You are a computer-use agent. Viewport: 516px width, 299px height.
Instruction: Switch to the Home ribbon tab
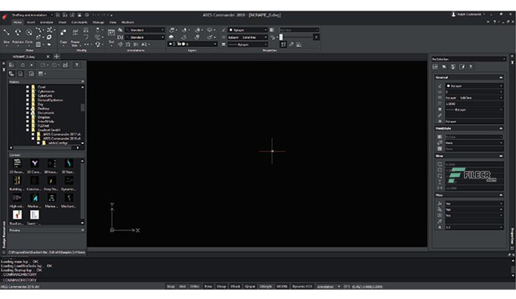tap(17, 22)
